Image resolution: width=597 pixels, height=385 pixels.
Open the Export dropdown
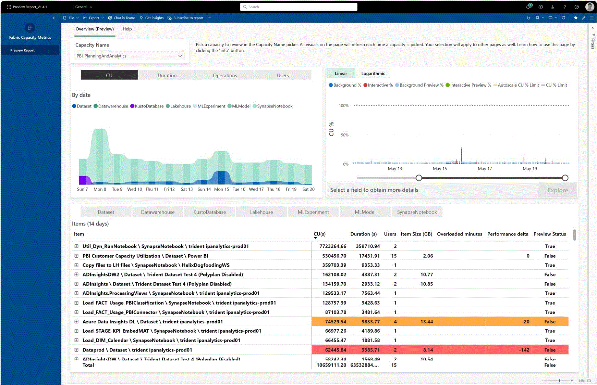(93, 18)
